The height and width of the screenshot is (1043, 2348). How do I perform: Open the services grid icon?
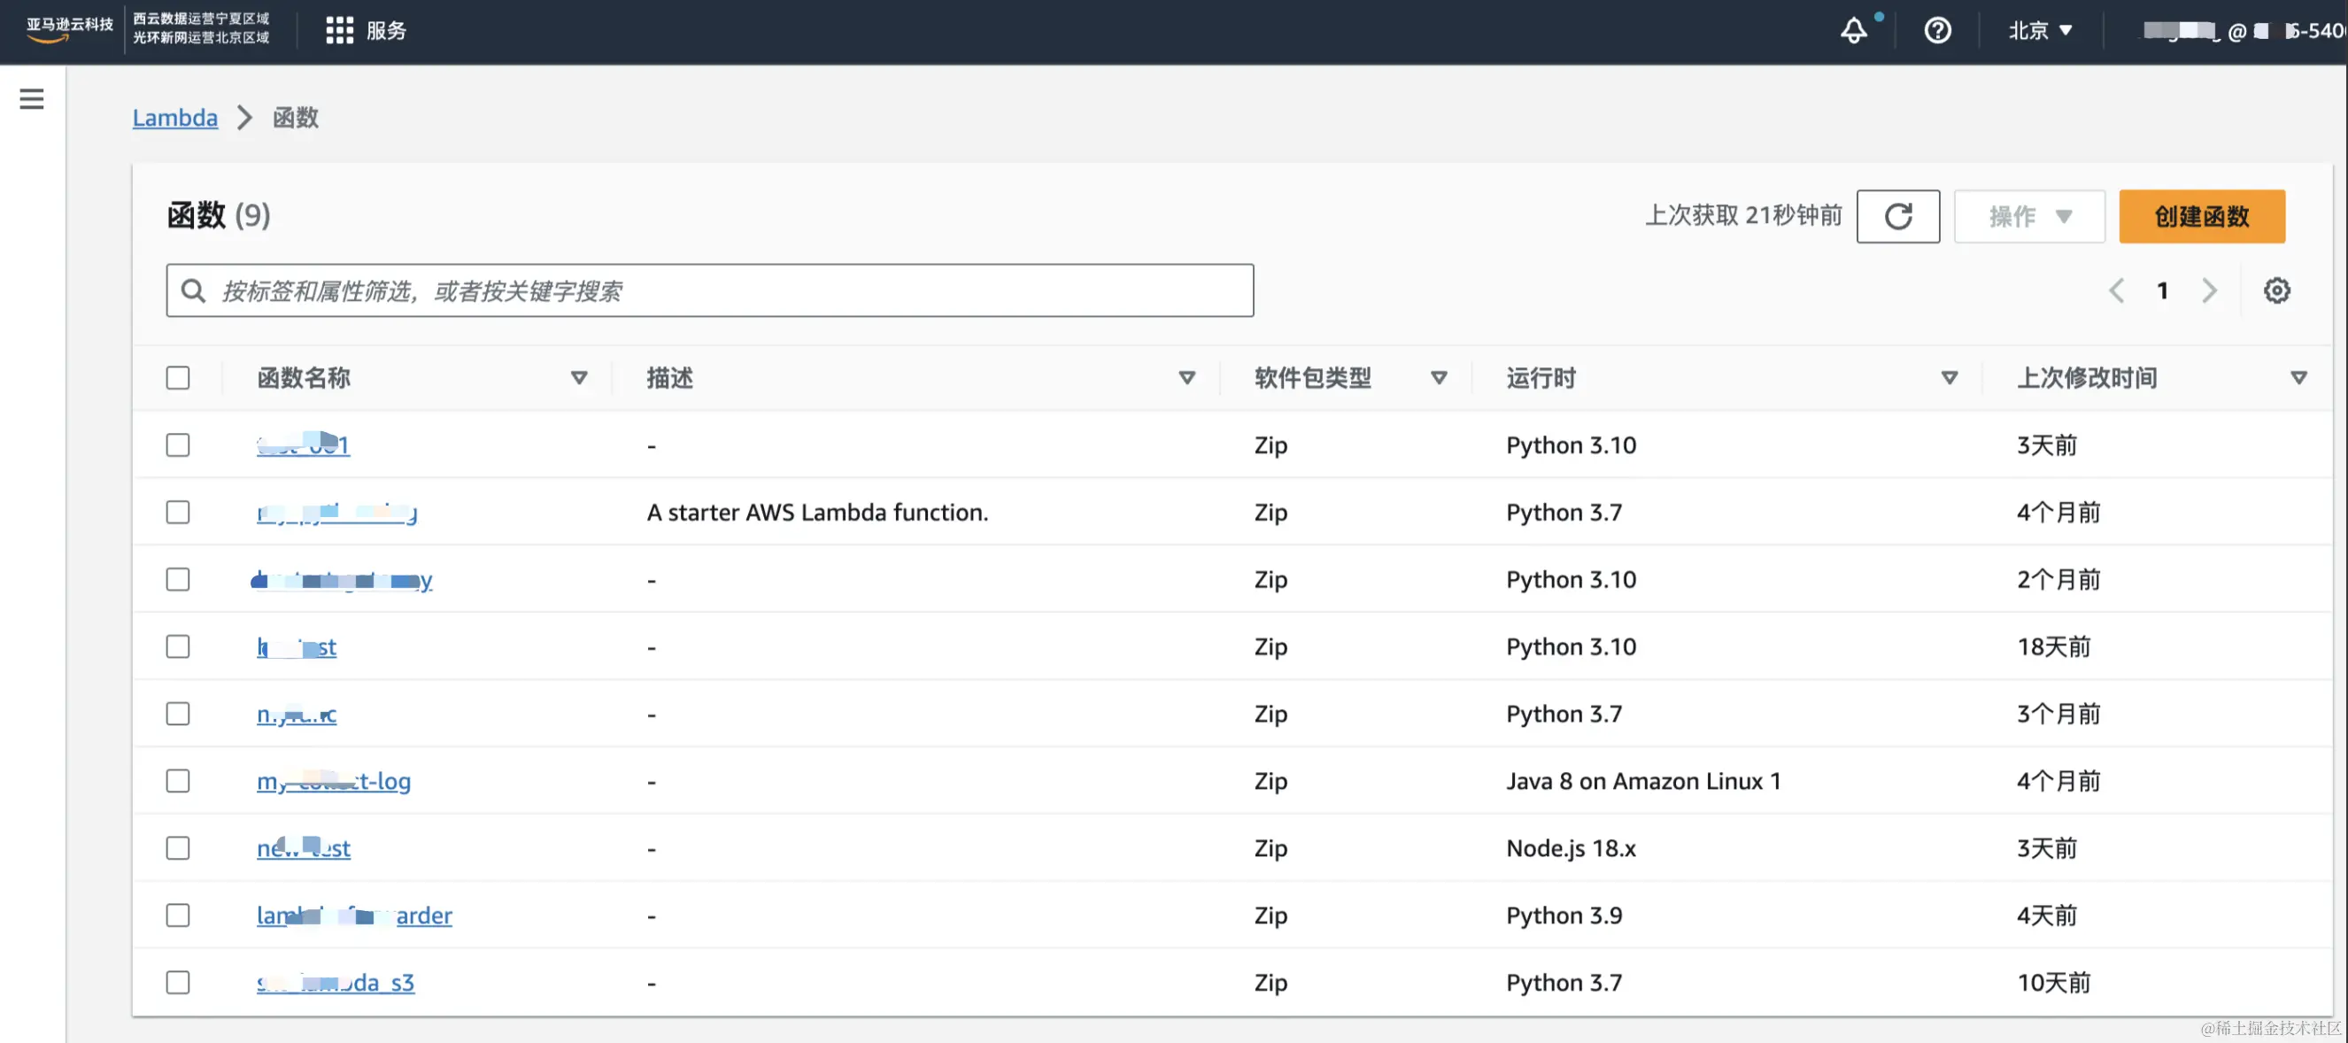click(339, 31)
